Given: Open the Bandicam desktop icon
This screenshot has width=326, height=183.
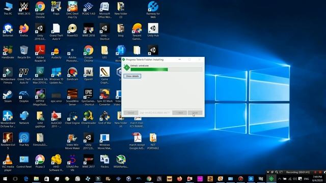Looking at the screenshot, I should [72, 74].
